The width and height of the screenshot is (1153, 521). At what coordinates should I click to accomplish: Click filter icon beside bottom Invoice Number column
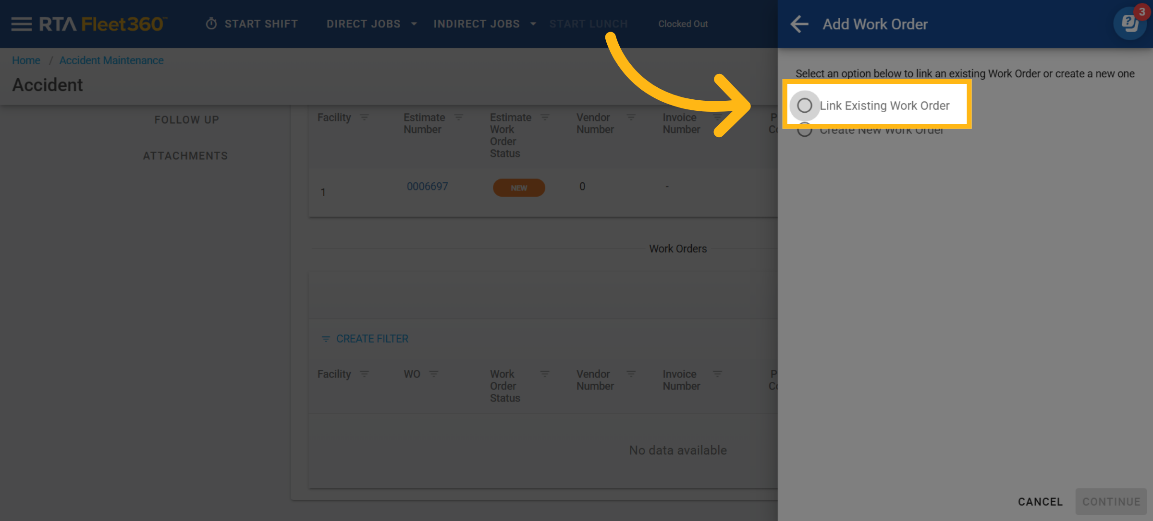(718, 374)
